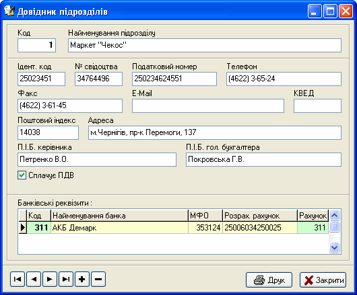
Task: Click the Адреса field
Action: point(215,132)
